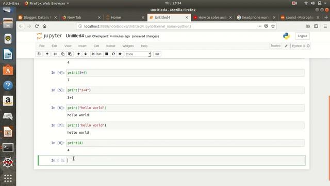Copy selected cells icon
330x186 pixels.
tap(62, 54)
